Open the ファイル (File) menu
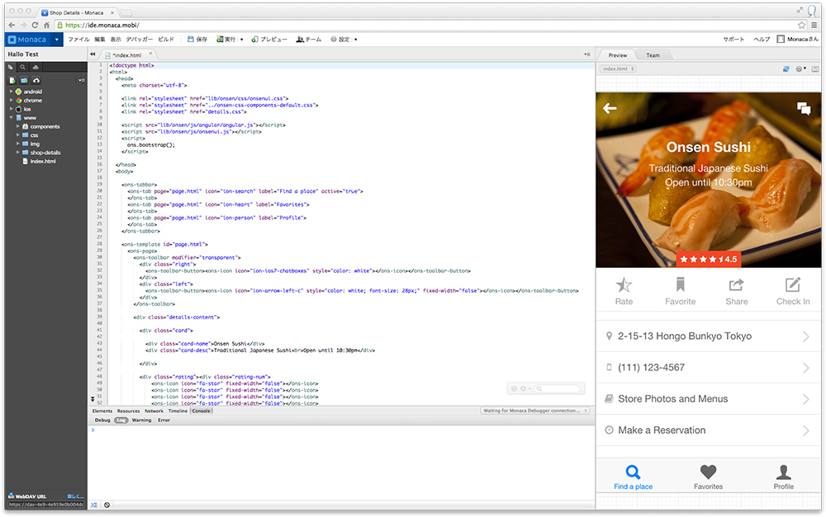 point(78,39)
